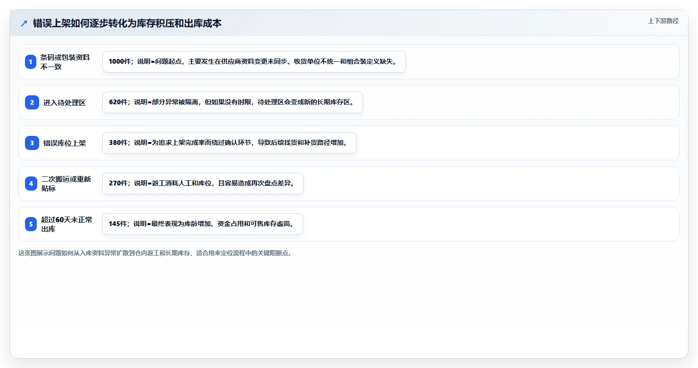The image size is (698, 368).
Task: Open the 380件 description box
Action: click(229, 143)
